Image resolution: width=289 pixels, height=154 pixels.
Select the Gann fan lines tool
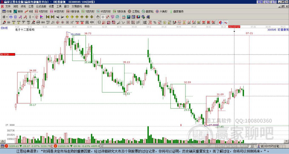click(104, 22)
